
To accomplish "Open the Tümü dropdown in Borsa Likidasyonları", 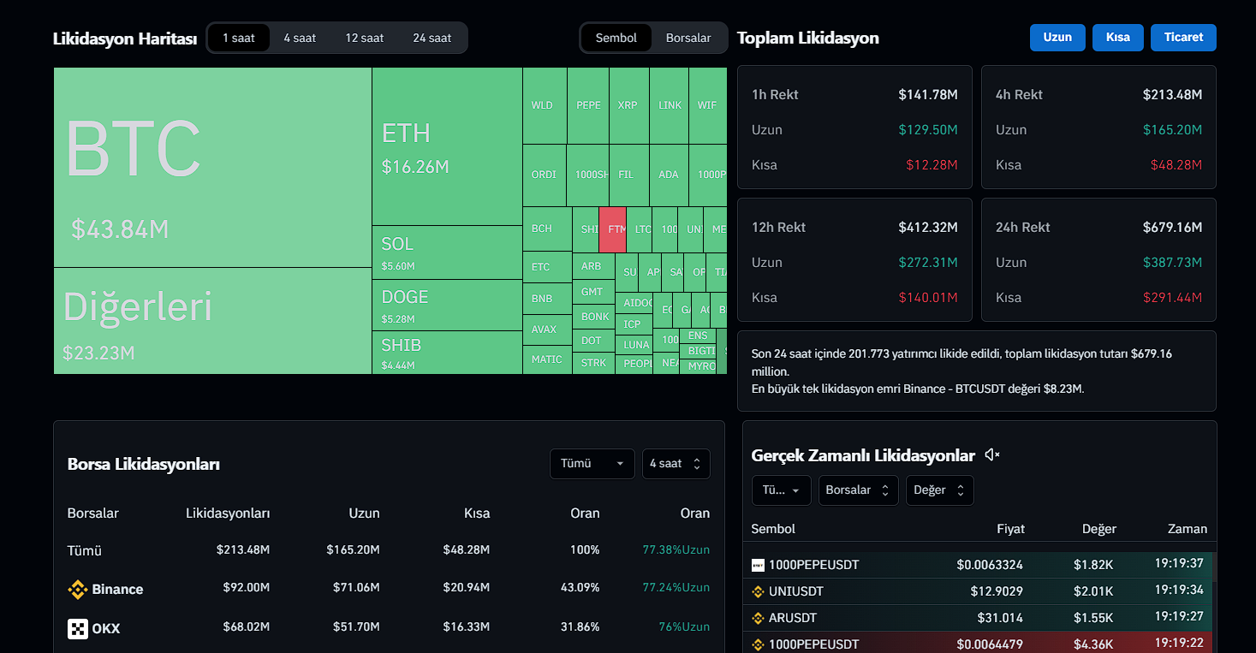I will pyautogui.click(x=592, y=464).
